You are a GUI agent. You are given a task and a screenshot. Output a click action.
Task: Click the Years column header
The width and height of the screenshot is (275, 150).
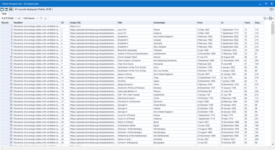[247, 22]
